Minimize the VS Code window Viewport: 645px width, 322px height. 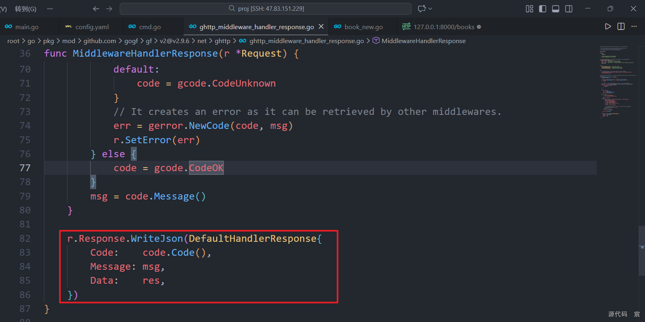588,8
